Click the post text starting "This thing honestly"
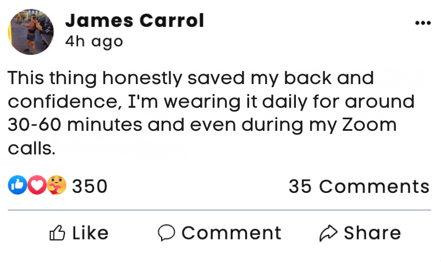Screen dimensions: 441x266 190,78
